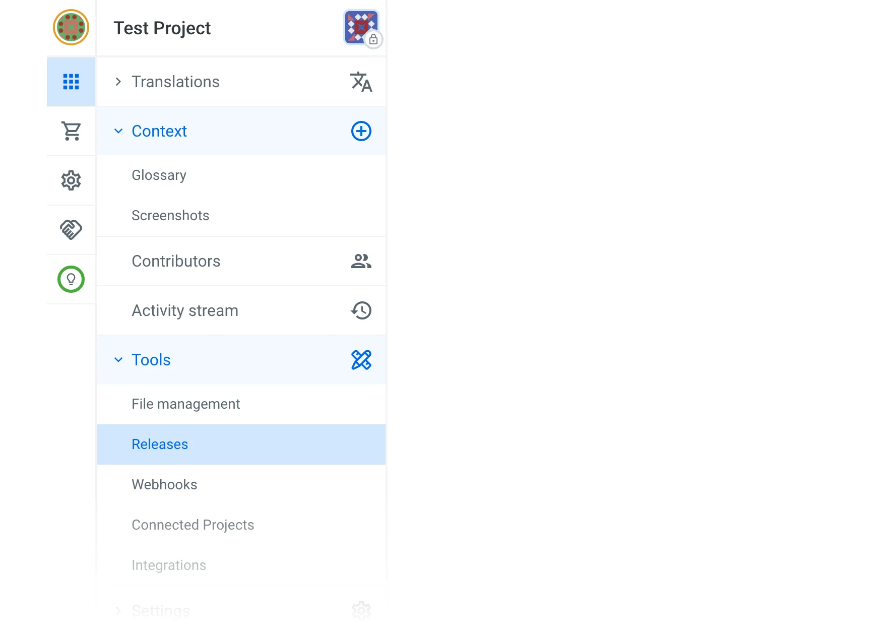The image size is (890, 640).
Task: Open the shopping cart store icon
Action: (71, 131)
